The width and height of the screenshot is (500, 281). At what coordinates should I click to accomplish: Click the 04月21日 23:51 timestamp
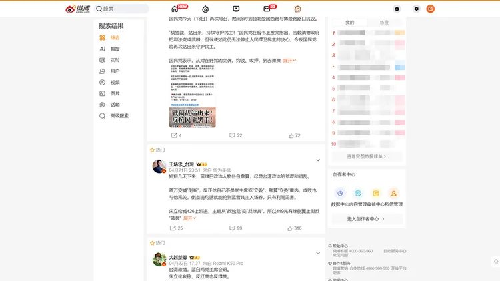tap(184, 170)
